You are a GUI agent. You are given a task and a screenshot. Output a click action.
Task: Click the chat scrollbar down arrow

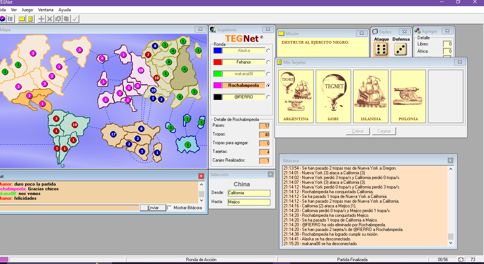coord(202,200)
